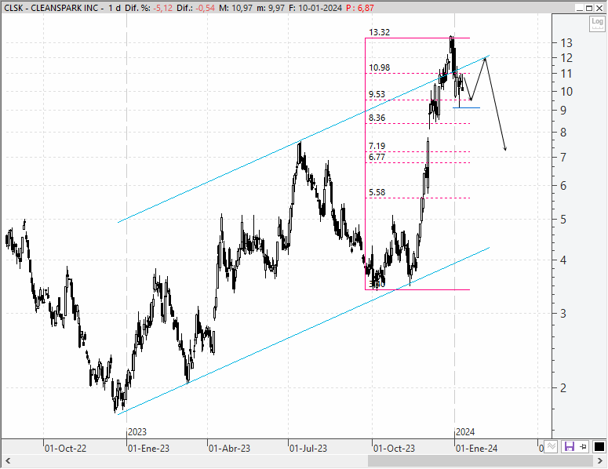The width and height of the screenshot is (608, 469).
Task: Click the horizontal scrollbar right arrow
Action: (600, 461)
